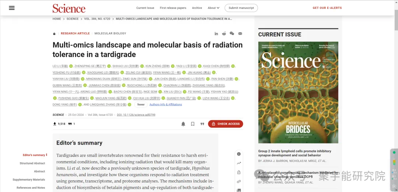Open the Intercellular Bridges cover thumbnail
Screen dimensions: 398x192
pos(298,92)
